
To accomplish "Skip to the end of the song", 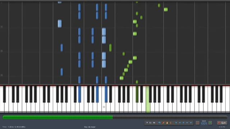I will pos(191,123).
